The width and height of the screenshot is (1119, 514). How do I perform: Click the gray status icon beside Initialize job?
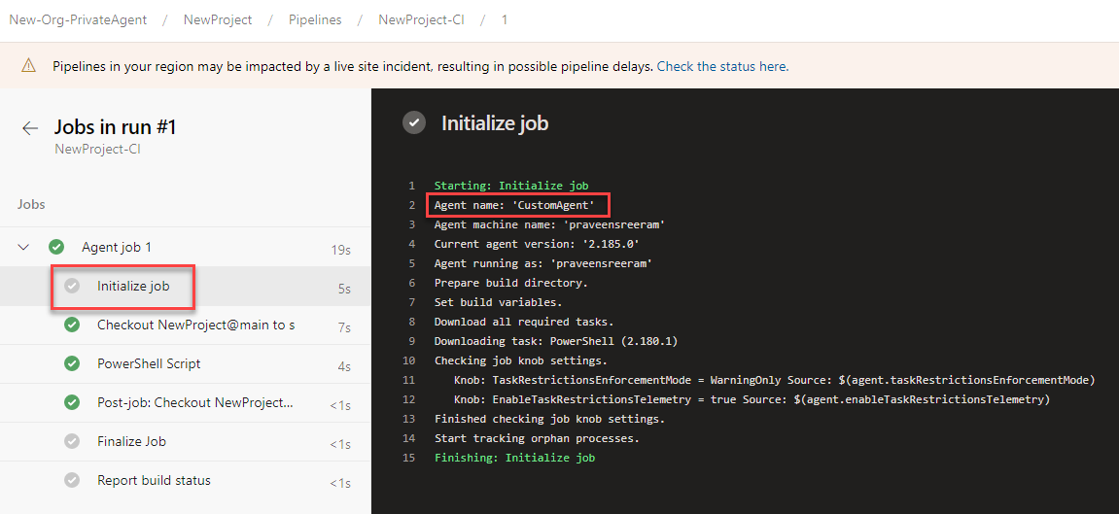[x=72, y=286]
